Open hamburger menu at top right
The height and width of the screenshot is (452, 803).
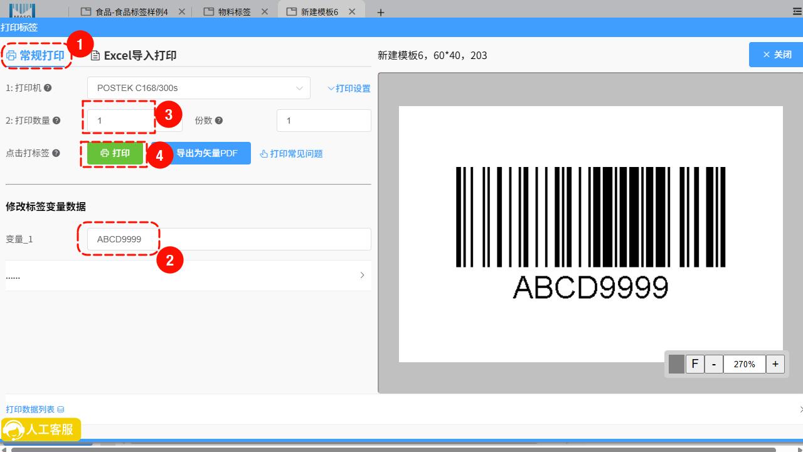(797, 12)
